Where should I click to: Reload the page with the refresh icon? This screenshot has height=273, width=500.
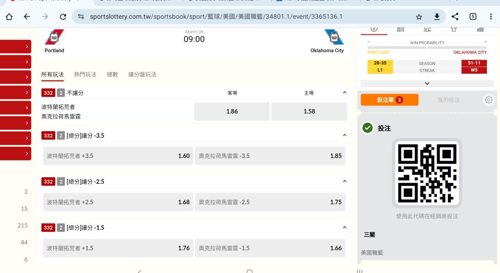click(63, 17)
